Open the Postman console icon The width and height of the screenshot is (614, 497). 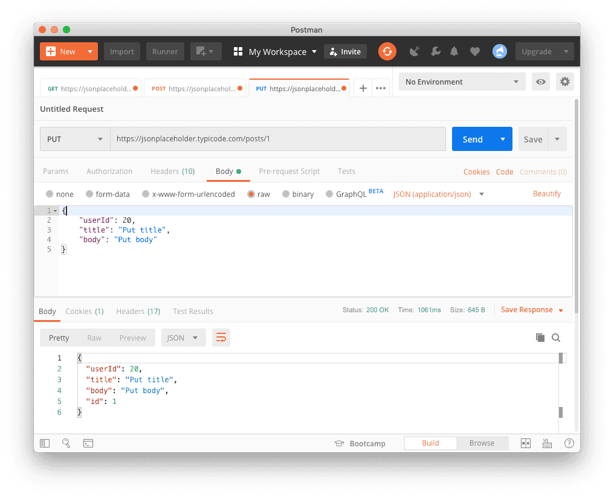pyautogui.click(x=88, y=443)
